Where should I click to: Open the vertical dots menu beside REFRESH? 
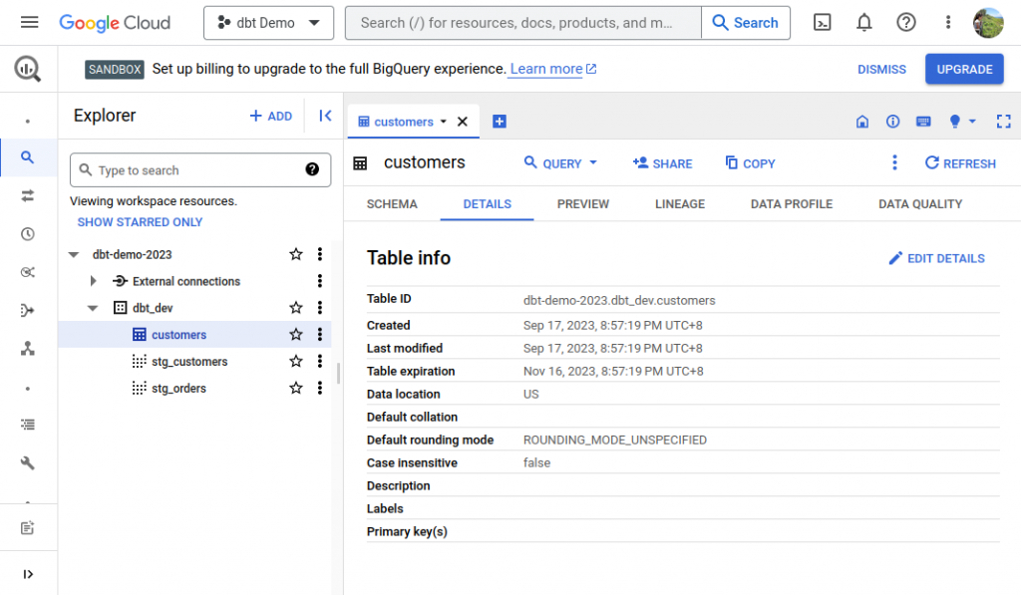(x=894, y=162)
